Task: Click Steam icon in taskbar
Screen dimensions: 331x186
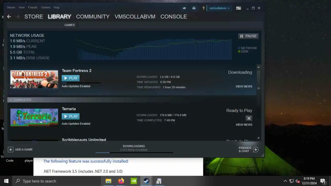Action: [x=146, y=181]
